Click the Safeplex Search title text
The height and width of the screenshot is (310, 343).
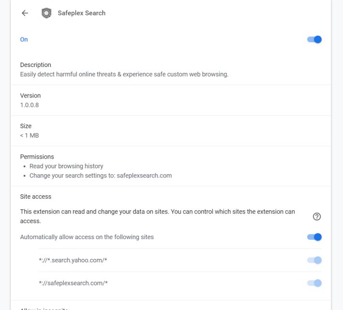click(81, 13)
